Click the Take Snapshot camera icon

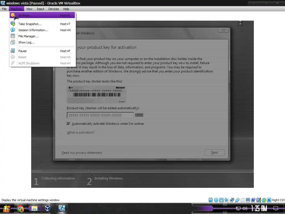point(13,24)
